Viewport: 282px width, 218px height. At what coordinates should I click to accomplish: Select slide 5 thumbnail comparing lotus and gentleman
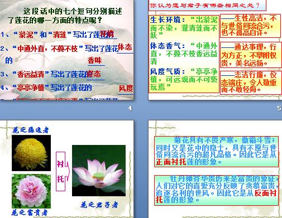[x=215, y=50]
